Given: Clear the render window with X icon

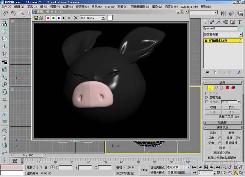Looking at the screenshot, I should 75,18.
